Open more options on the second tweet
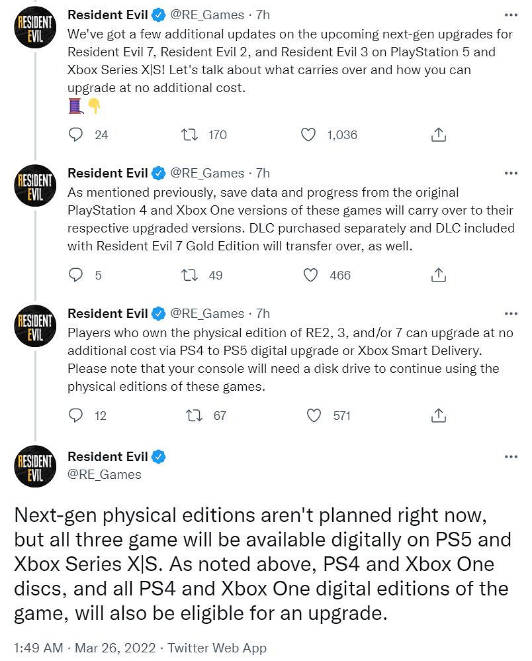 click(511, 174)
